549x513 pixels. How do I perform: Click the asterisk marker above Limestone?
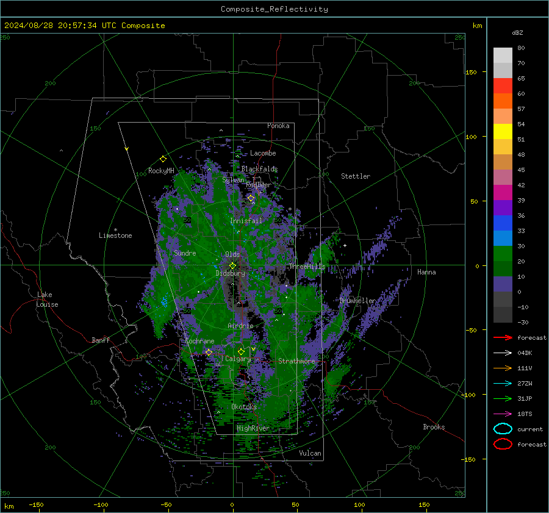pyautogui.click(x=115, y=230)
